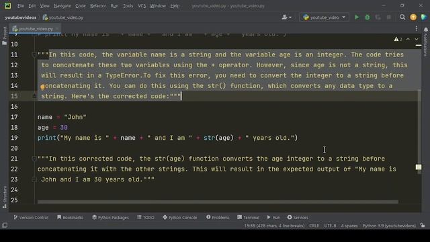Open Python Packages tool window
Screen dimensions: 430x242
coord(110,217)
